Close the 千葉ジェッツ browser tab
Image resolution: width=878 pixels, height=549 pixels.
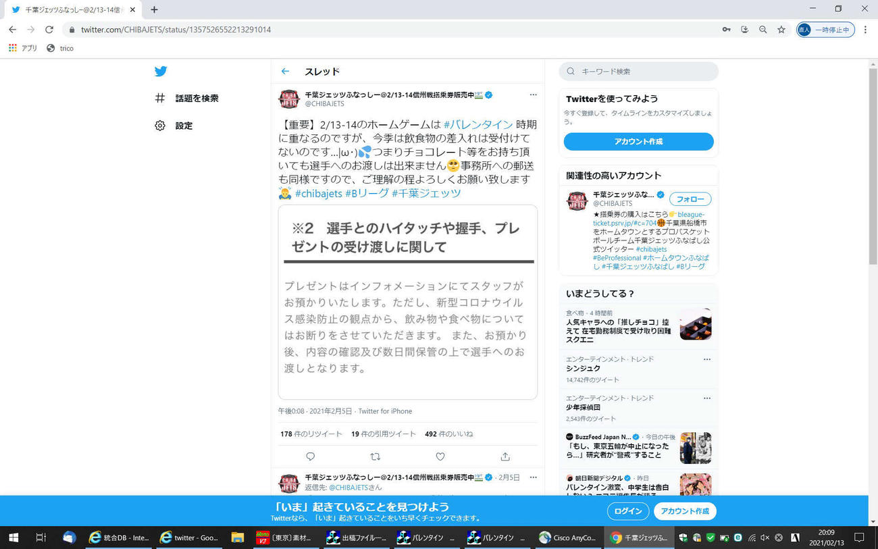132,9
